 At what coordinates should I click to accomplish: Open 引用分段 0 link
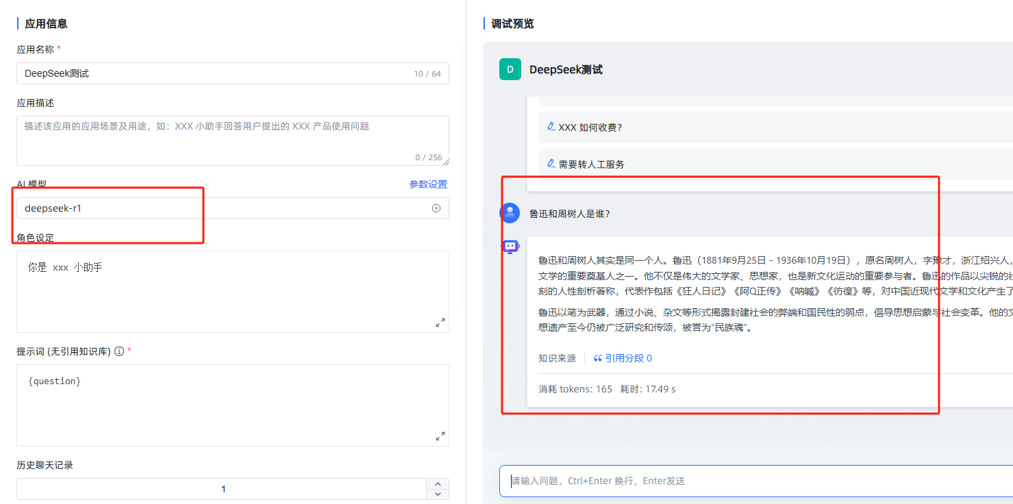click(x=623, y=358)
